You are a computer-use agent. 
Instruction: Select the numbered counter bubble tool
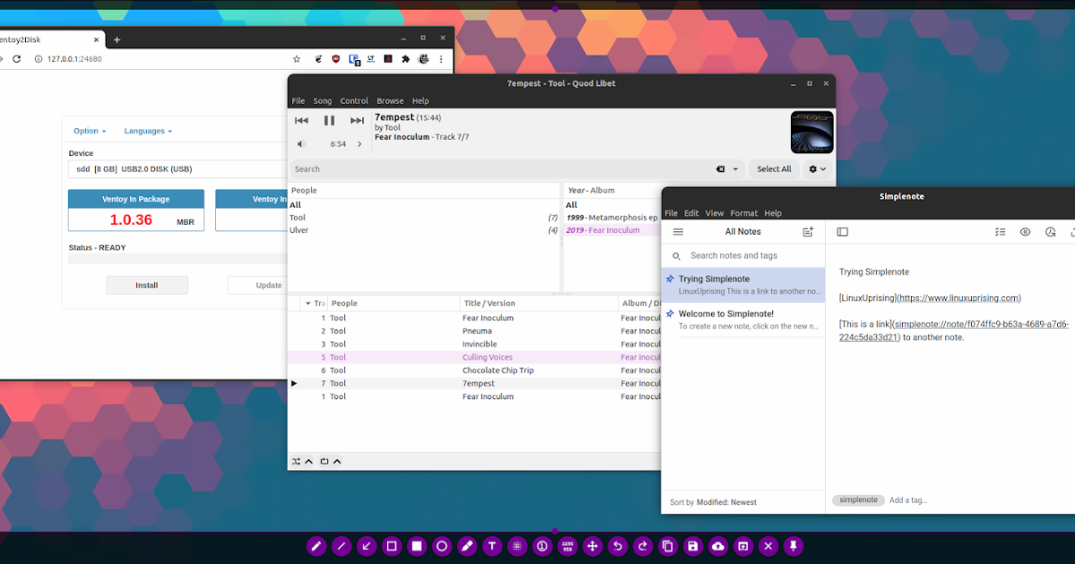pyautogui.click(x=542, y=546)
